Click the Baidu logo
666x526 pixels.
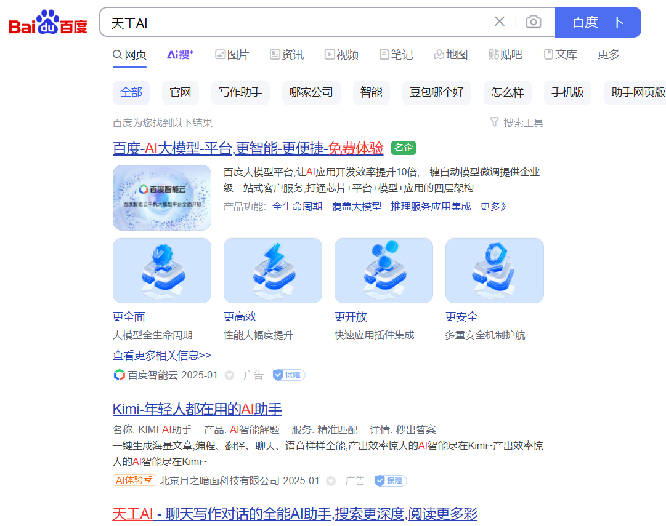tap(48, 22)
